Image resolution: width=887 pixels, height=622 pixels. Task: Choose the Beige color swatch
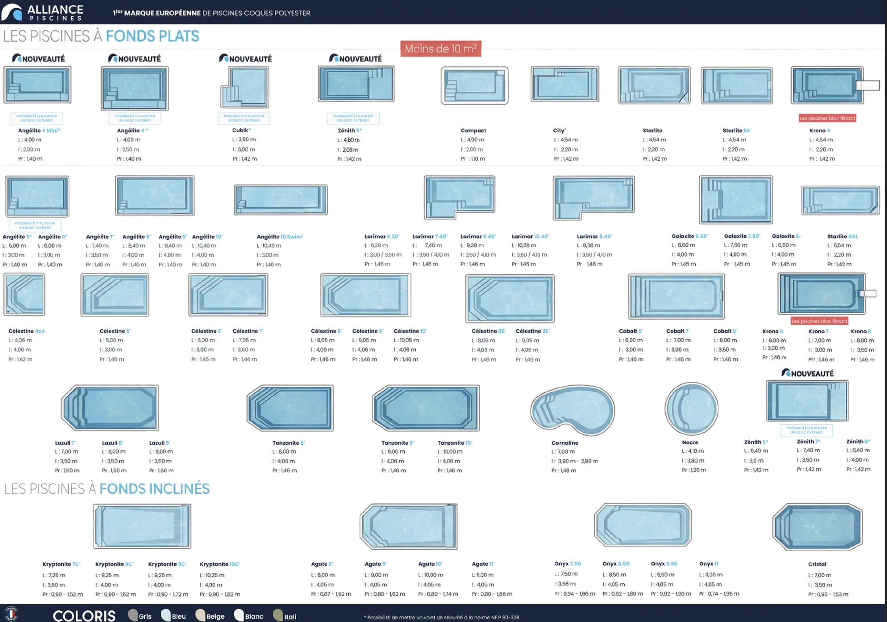coord(200,615)
